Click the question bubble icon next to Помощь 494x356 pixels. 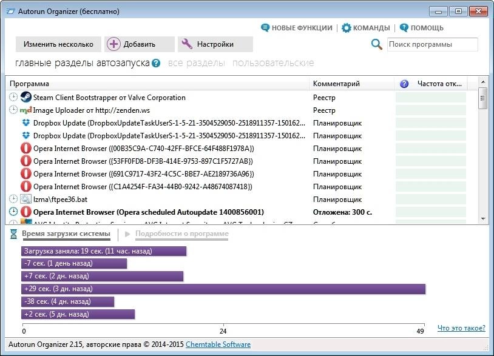click(404, 28)
